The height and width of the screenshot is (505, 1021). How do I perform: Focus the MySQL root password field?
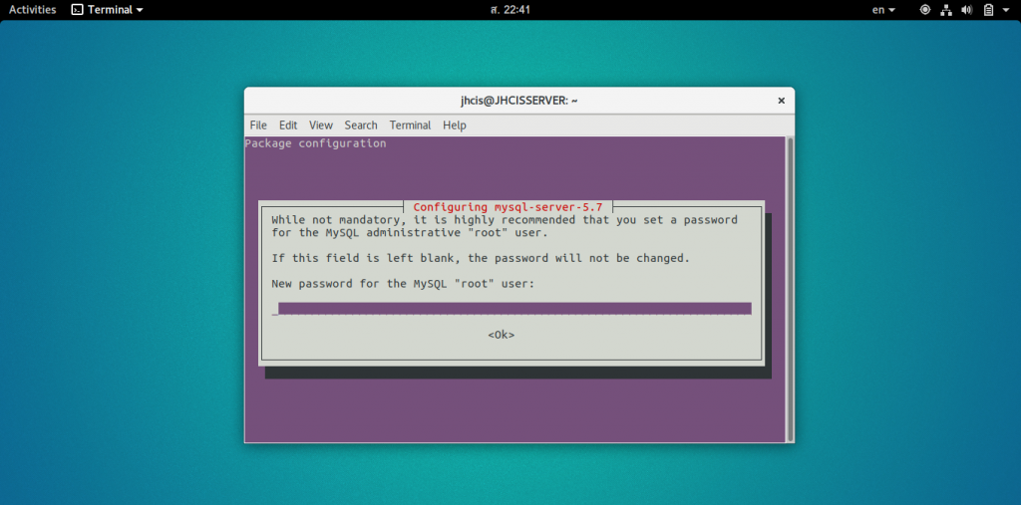click(x=511, y=309)
